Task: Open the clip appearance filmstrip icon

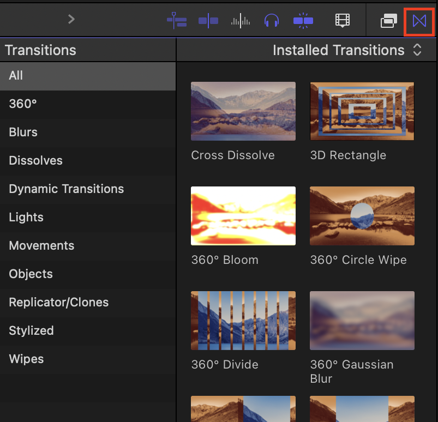Action: coord(343,20)
